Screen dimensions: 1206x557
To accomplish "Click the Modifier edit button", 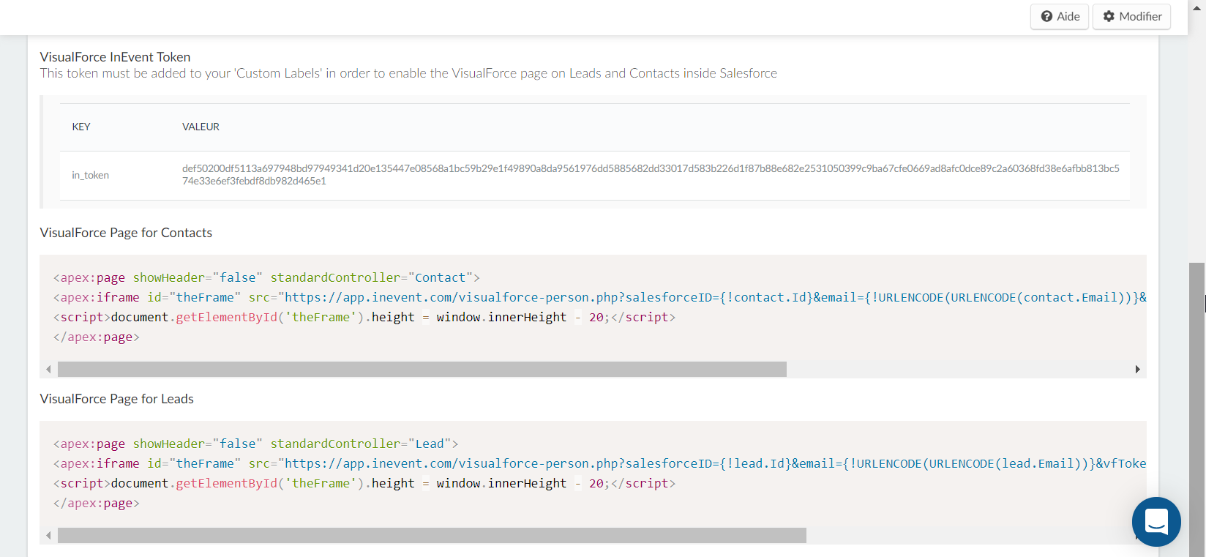I will click(1131, 16).
